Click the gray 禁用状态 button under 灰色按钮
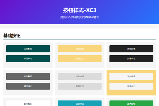The height and width of the screenshot is (106, 159). [x=28, y=86]
